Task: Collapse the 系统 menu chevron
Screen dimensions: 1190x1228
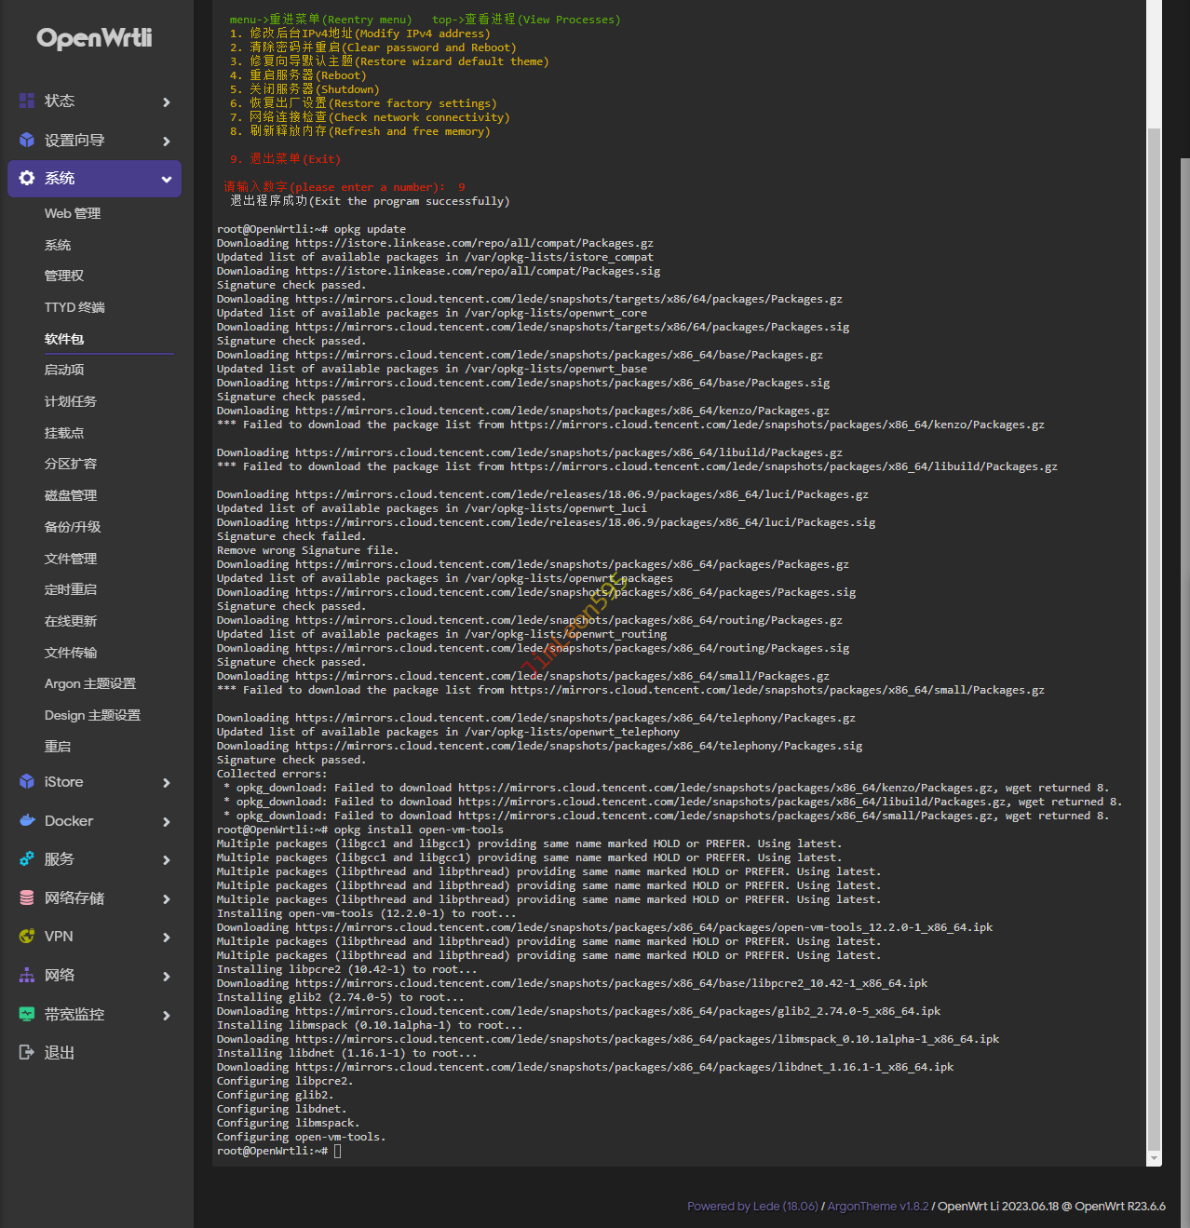Action: point(167,179)
